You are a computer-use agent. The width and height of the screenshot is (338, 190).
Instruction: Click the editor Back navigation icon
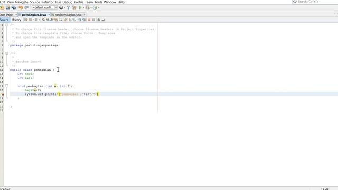tap(30, 20)
